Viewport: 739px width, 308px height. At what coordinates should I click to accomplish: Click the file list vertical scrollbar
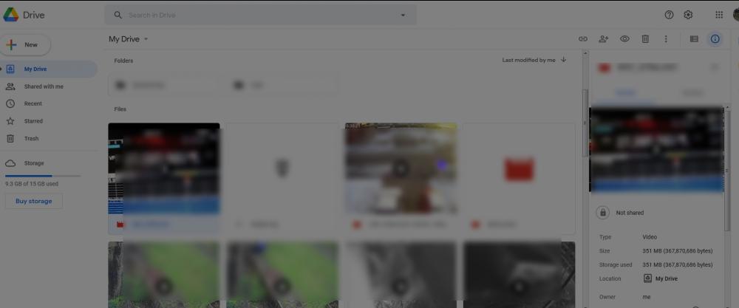coord(585,123)
